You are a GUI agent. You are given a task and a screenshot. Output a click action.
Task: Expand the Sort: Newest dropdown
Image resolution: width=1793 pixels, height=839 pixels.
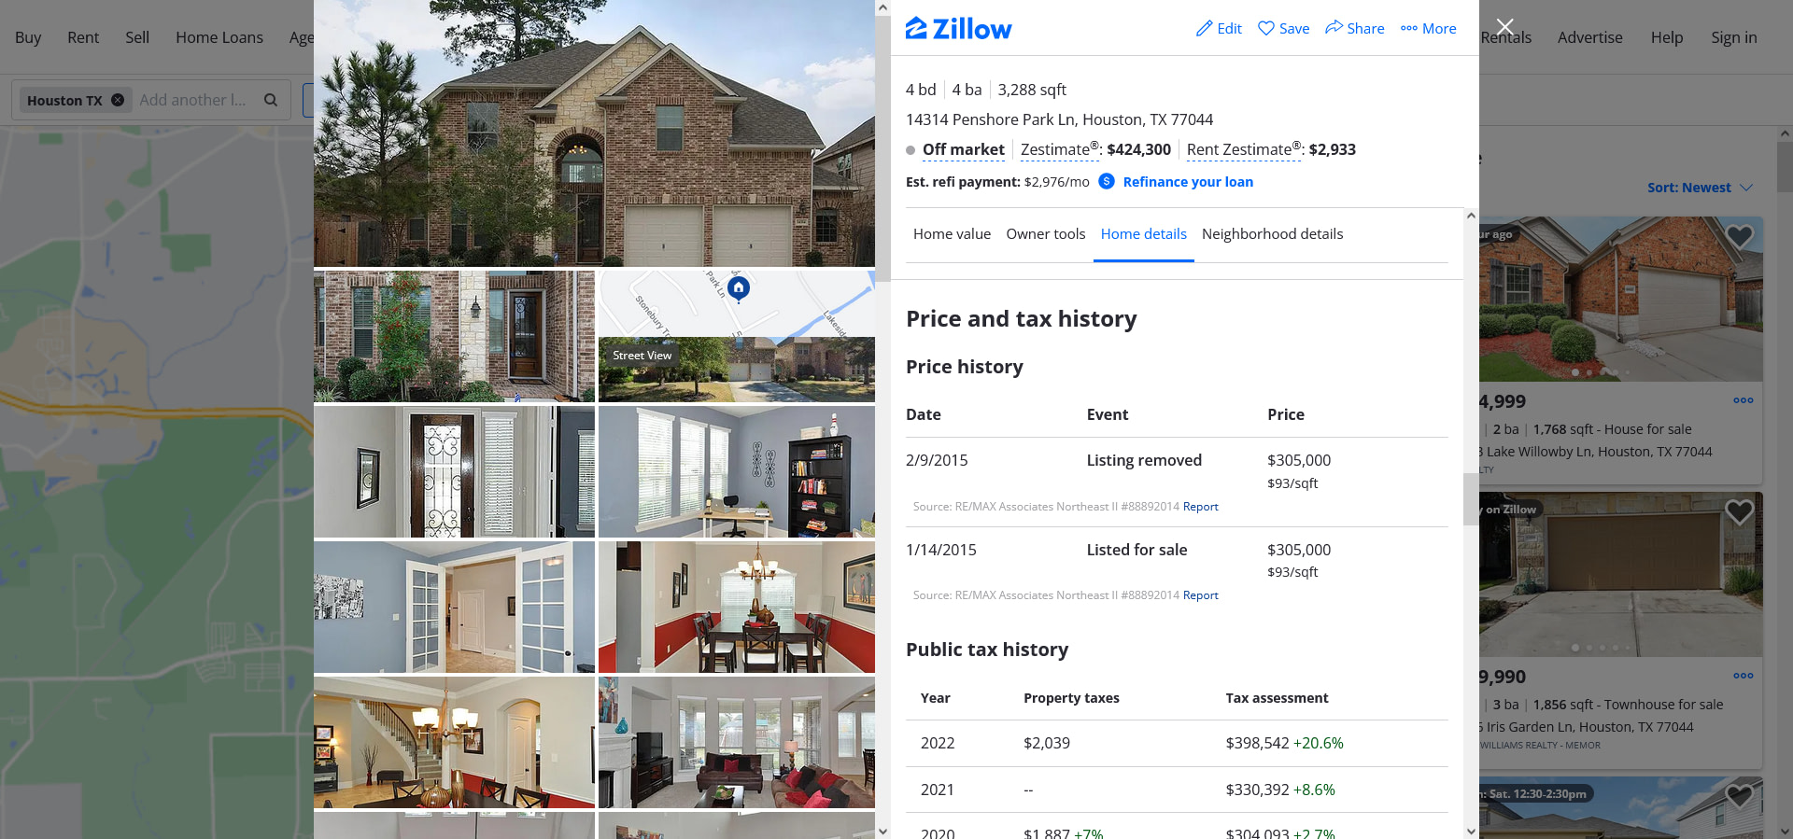click(1700, 188)
